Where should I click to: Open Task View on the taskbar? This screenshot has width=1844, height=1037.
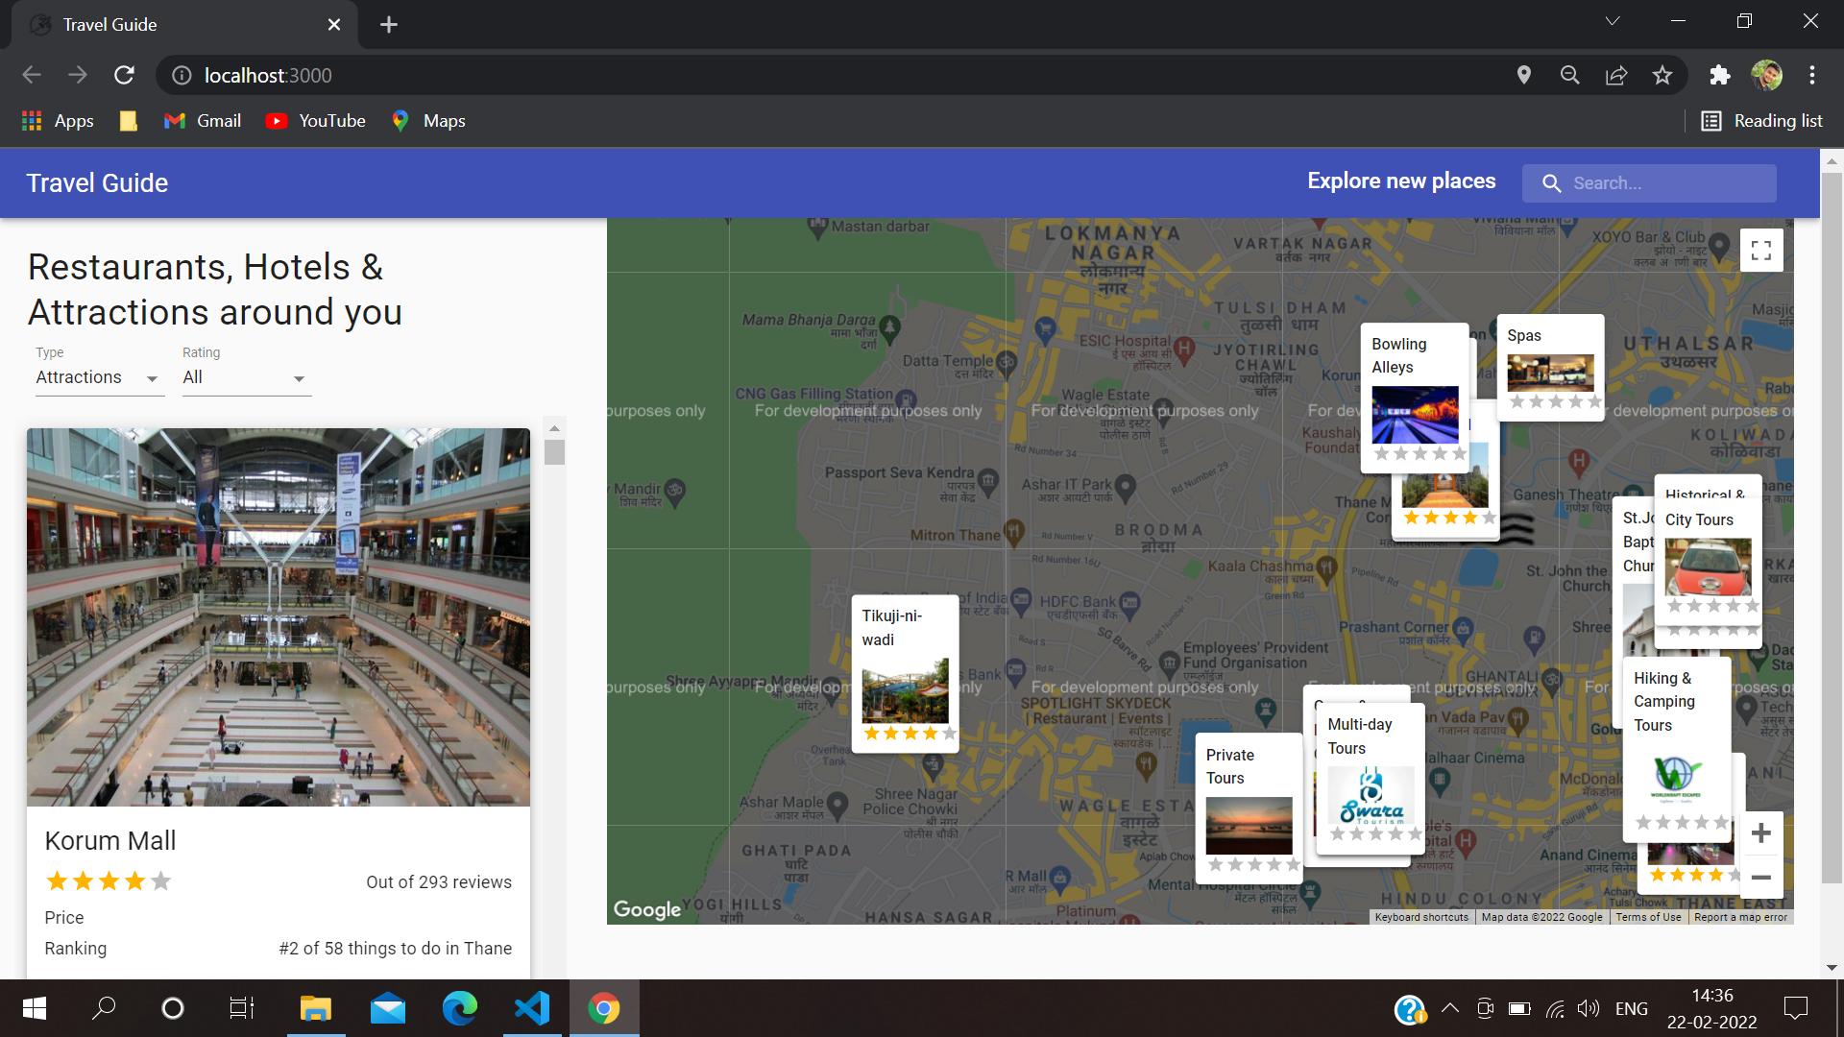[x=242, y=1008]
